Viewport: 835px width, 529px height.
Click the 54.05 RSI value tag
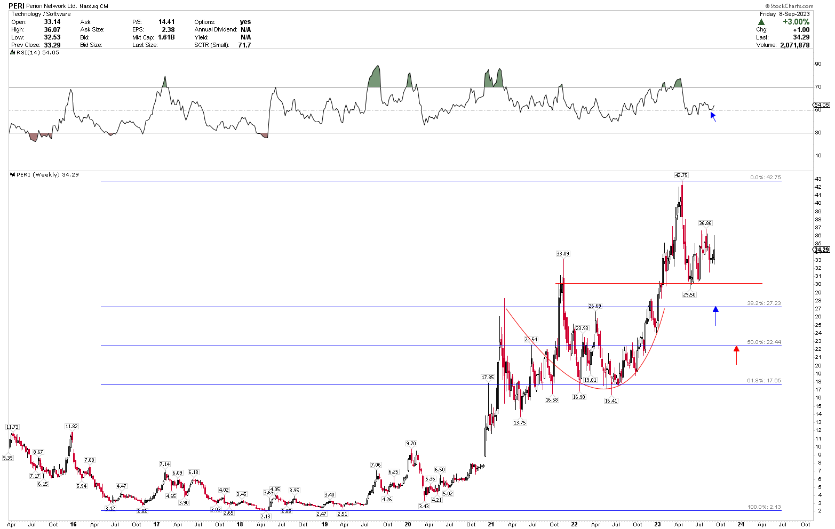pyautogui.click(x=822, y=105)
